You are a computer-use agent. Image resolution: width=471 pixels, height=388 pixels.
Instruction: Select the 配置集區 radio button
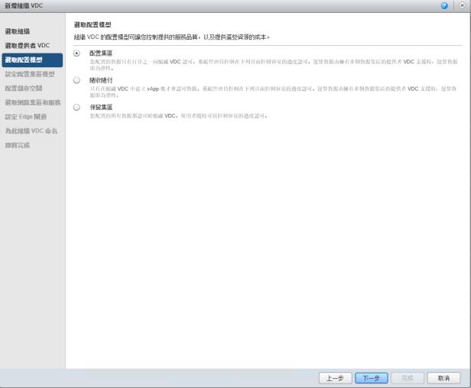point(76,53)
